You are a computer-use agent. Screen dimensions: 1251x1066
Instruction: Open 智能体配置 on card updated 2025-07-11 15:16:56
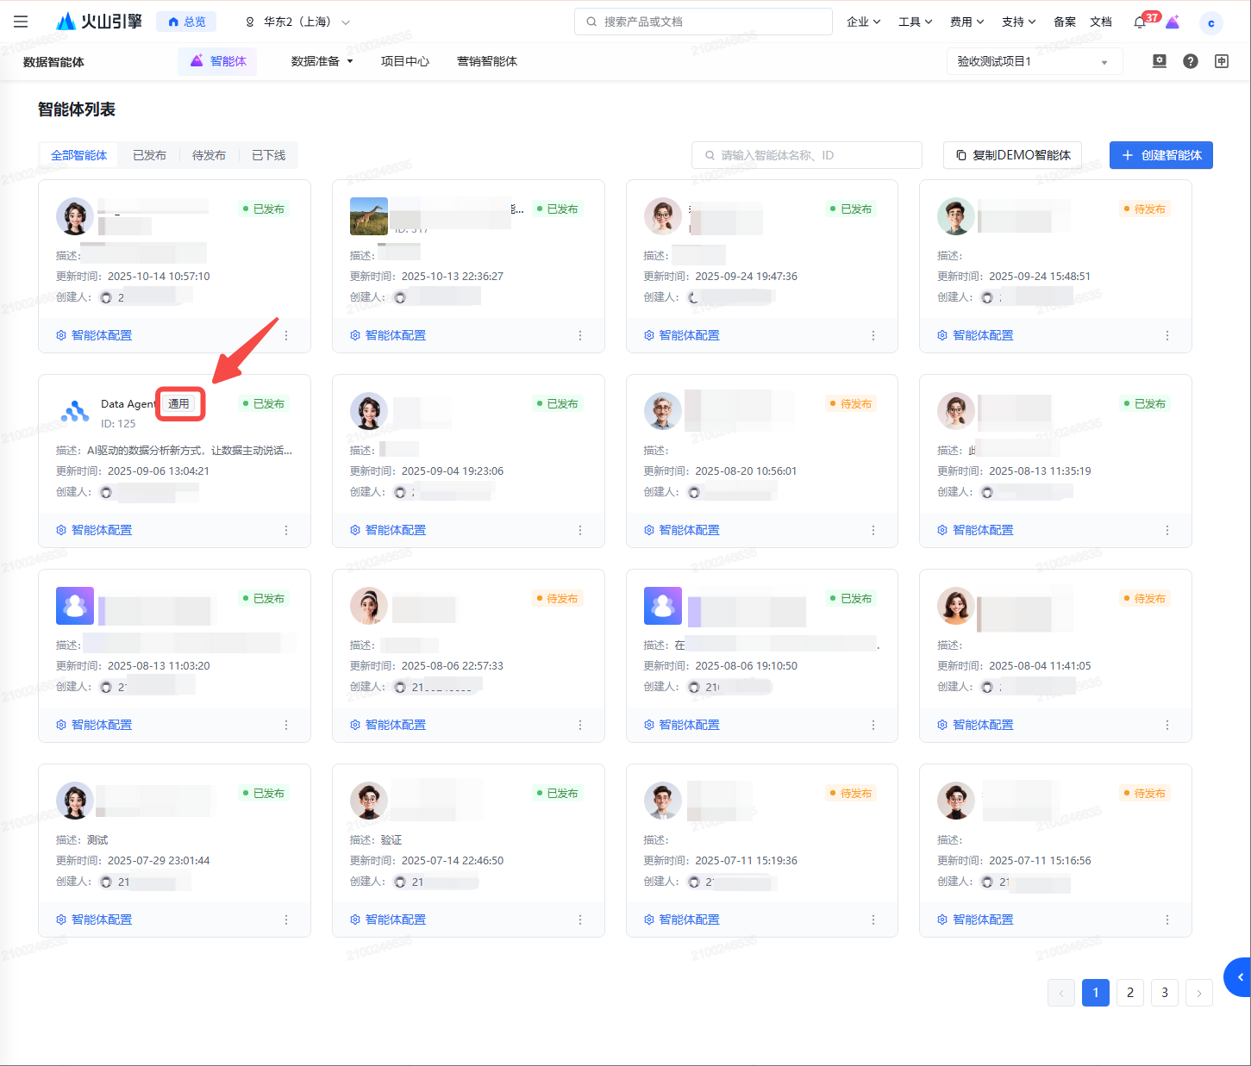pyautogui.click(x=975, y=920)
